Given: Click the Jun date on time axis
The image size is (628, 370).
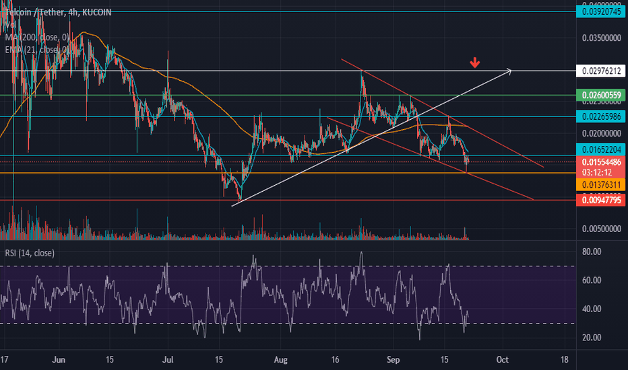Looking at the screenshot, I should 59,360.
